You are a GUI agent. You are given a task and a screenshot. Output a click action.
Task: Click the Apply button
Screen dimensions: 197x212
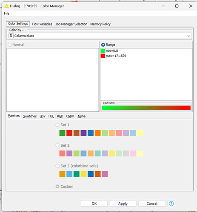pos(123,204)
